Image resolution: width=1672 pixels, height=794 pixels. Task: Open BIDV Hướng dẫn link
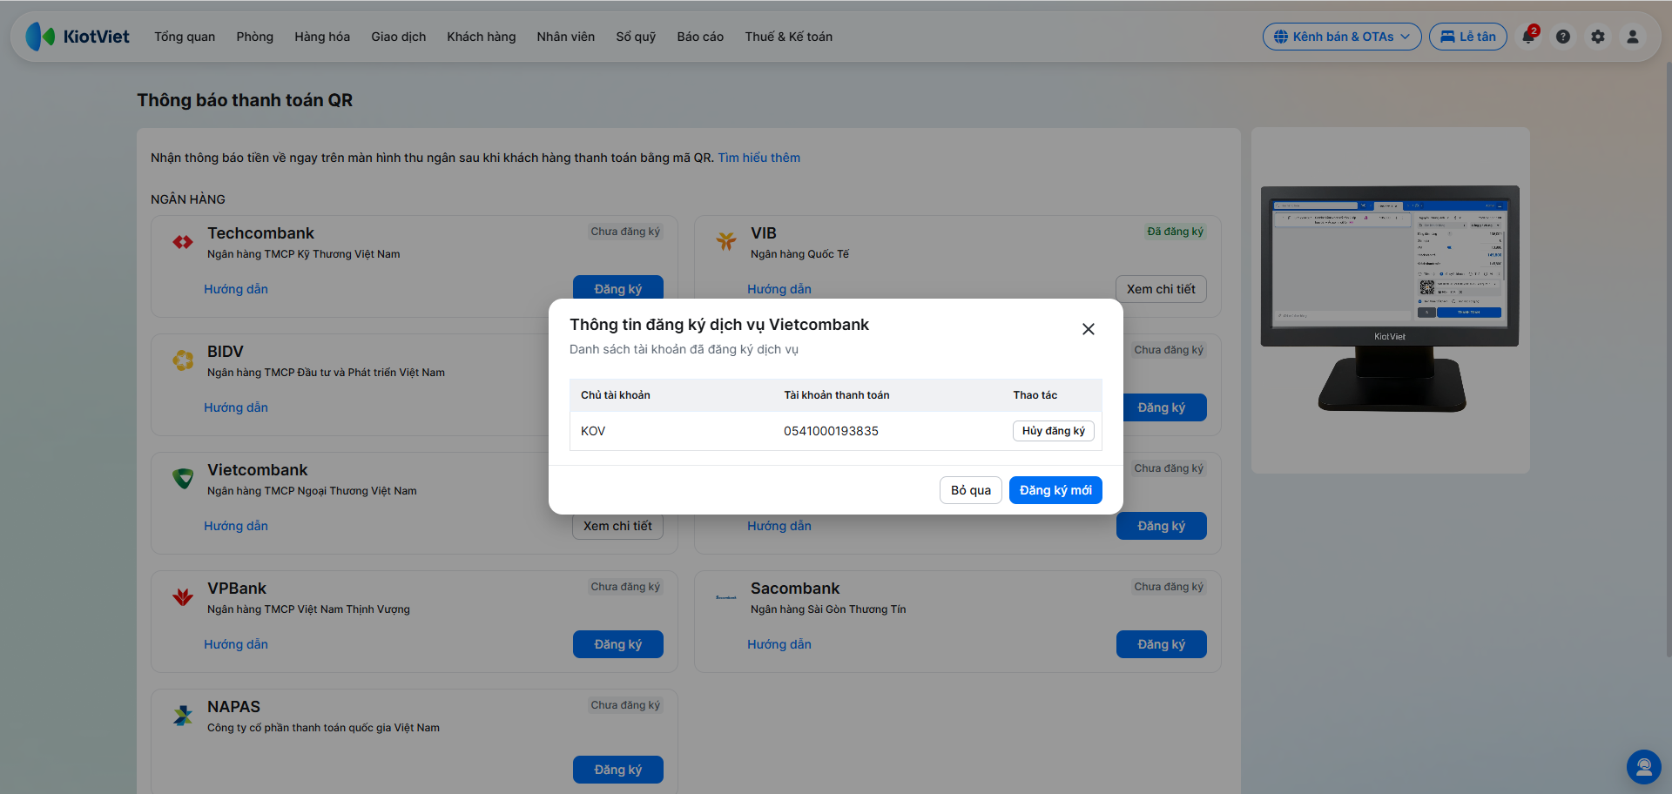point(236,407)
